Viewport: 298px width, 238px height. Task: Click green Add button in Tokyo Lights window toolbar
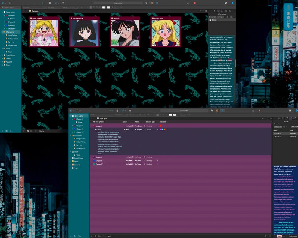click(x=110, y=111)
